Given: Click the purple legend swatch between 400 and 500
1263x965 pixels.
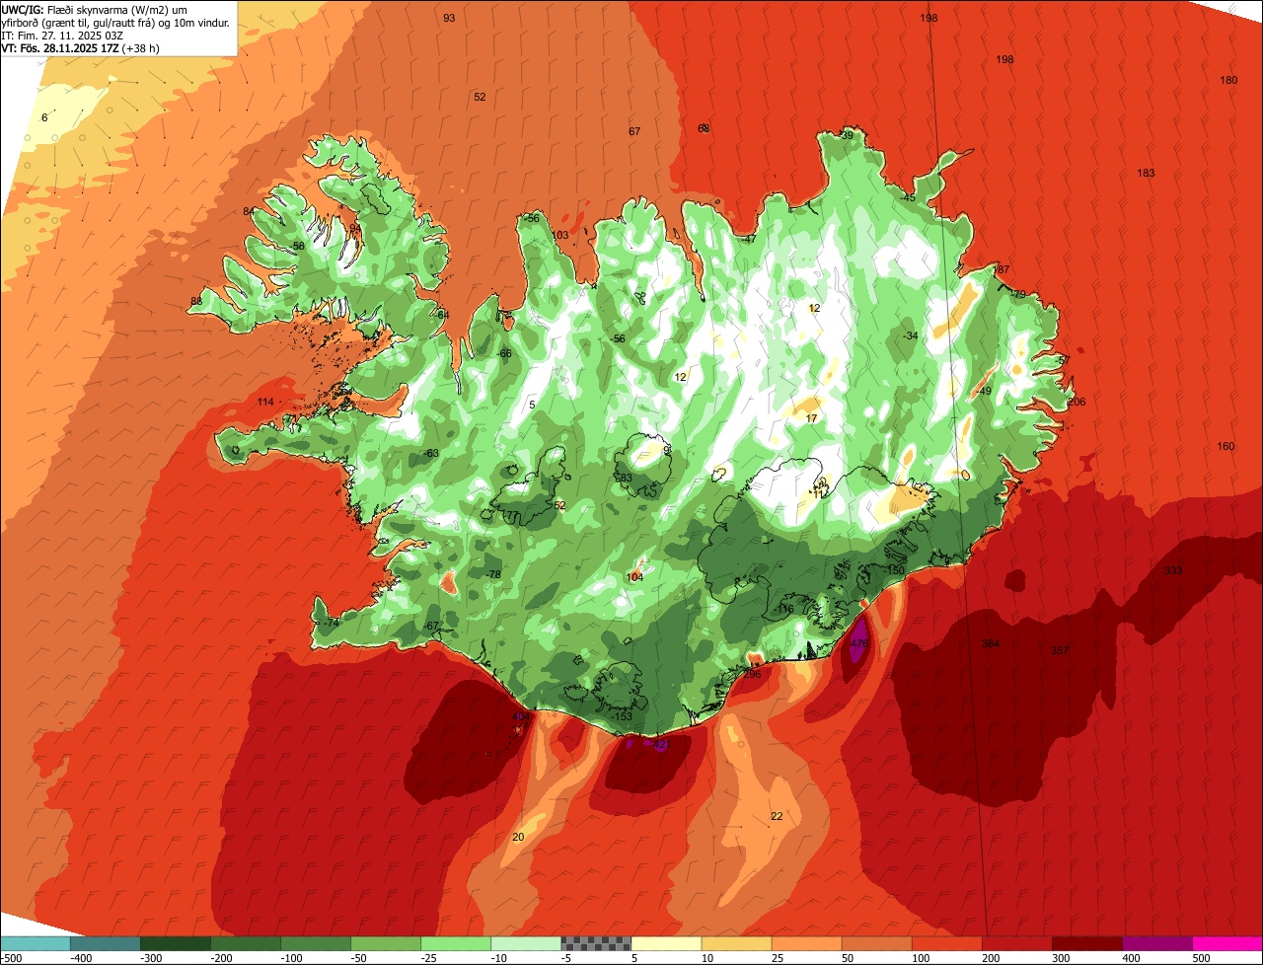Looking at the screenshot, I should 1155,943.
